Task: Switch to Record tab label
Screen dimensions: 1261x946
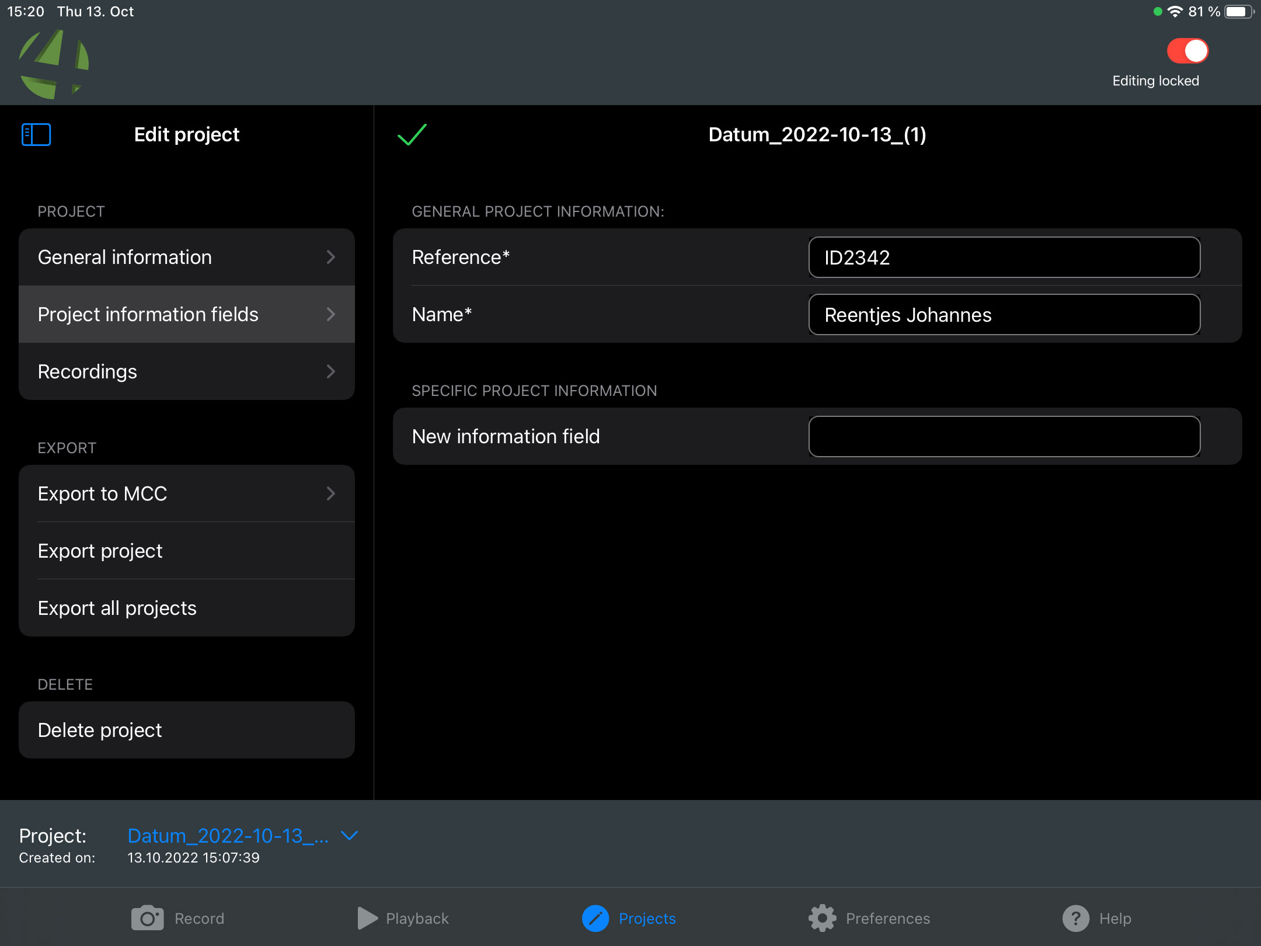Action: coord(200,919)
